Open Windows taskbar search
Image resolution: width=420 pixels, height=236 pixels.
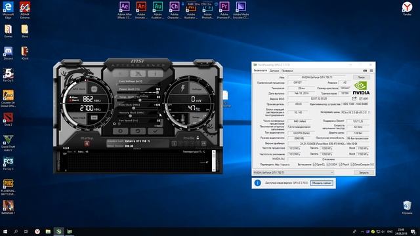point(16,231)
